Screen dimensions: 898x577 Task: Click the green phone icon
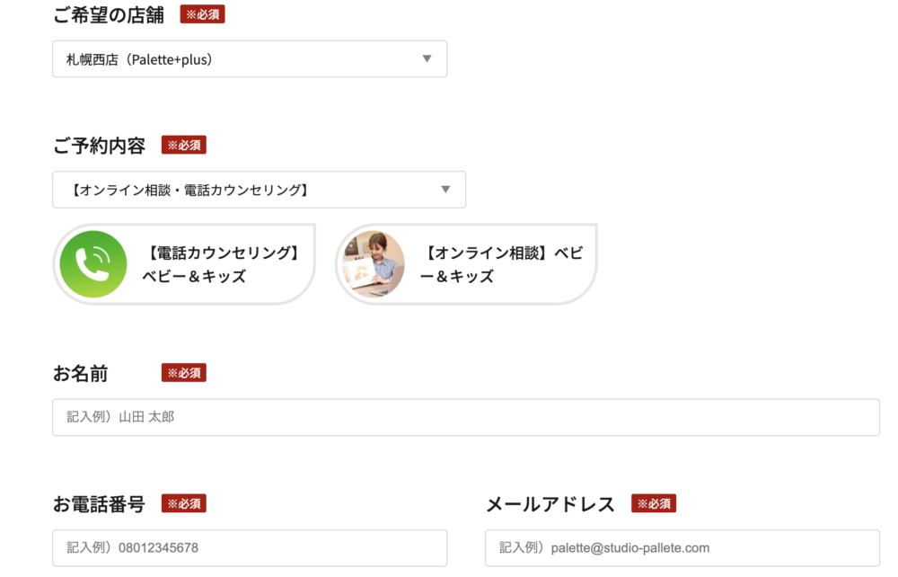[93, 264]
